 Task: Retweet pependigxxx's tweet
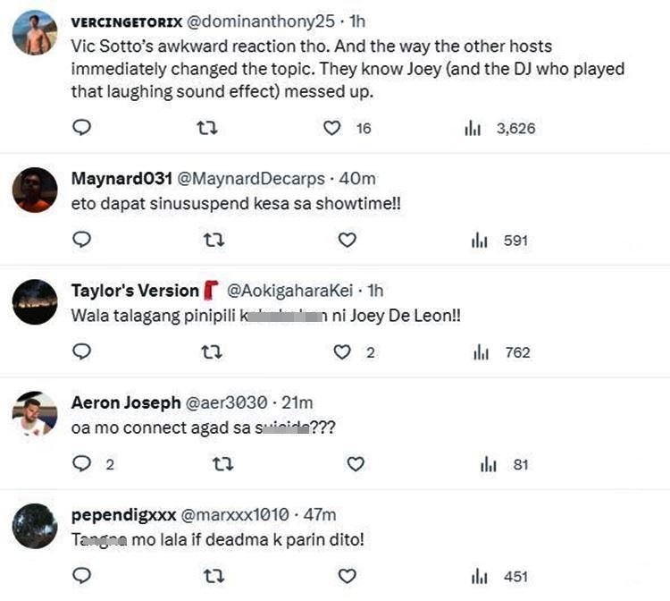click(214, 575)
